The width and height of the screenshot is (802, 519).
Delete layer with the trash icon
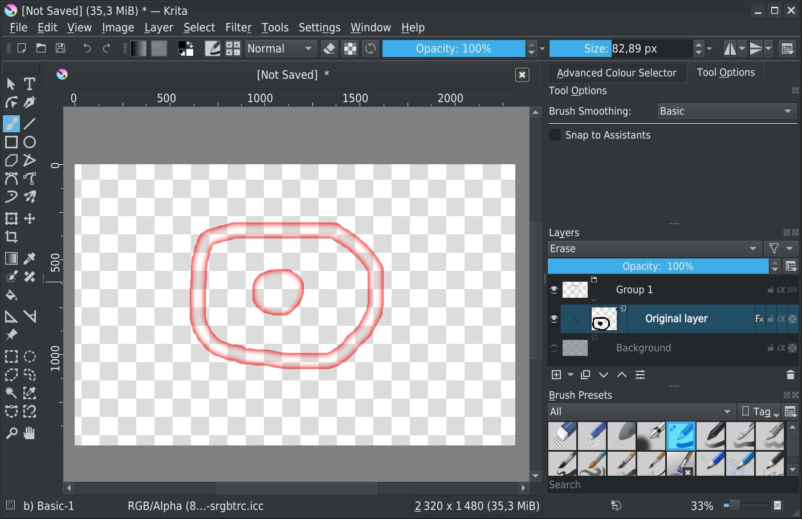[790, 375]
